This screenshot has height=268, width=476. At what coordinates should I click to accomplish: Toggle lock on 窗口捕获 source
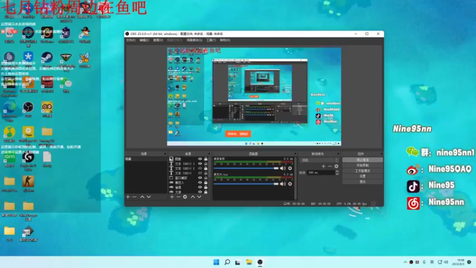click(x=206, y=177)
